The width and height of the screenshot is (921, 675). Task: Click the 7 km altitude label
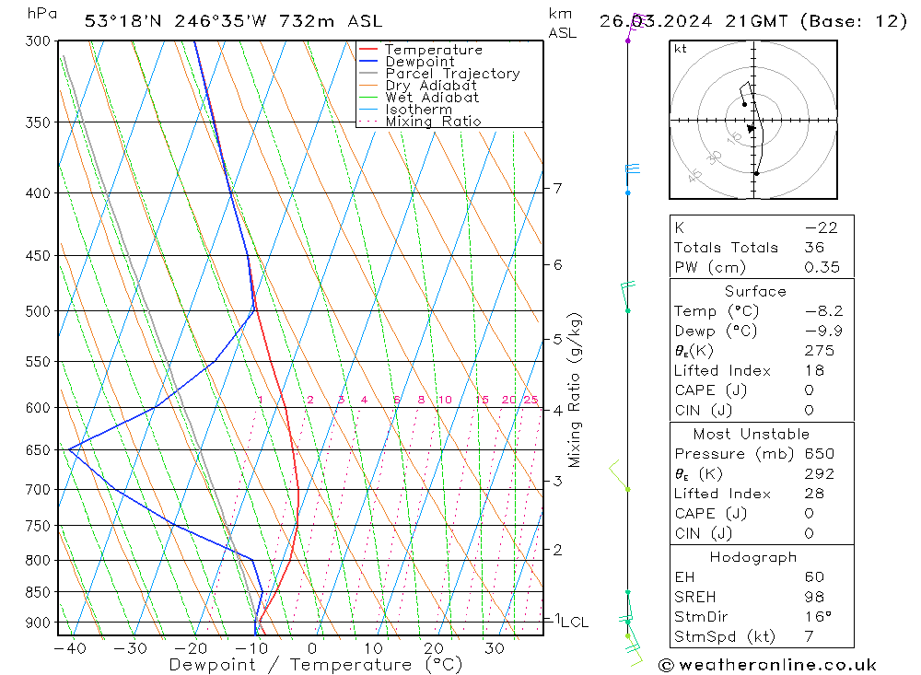[x=557, y=189]
